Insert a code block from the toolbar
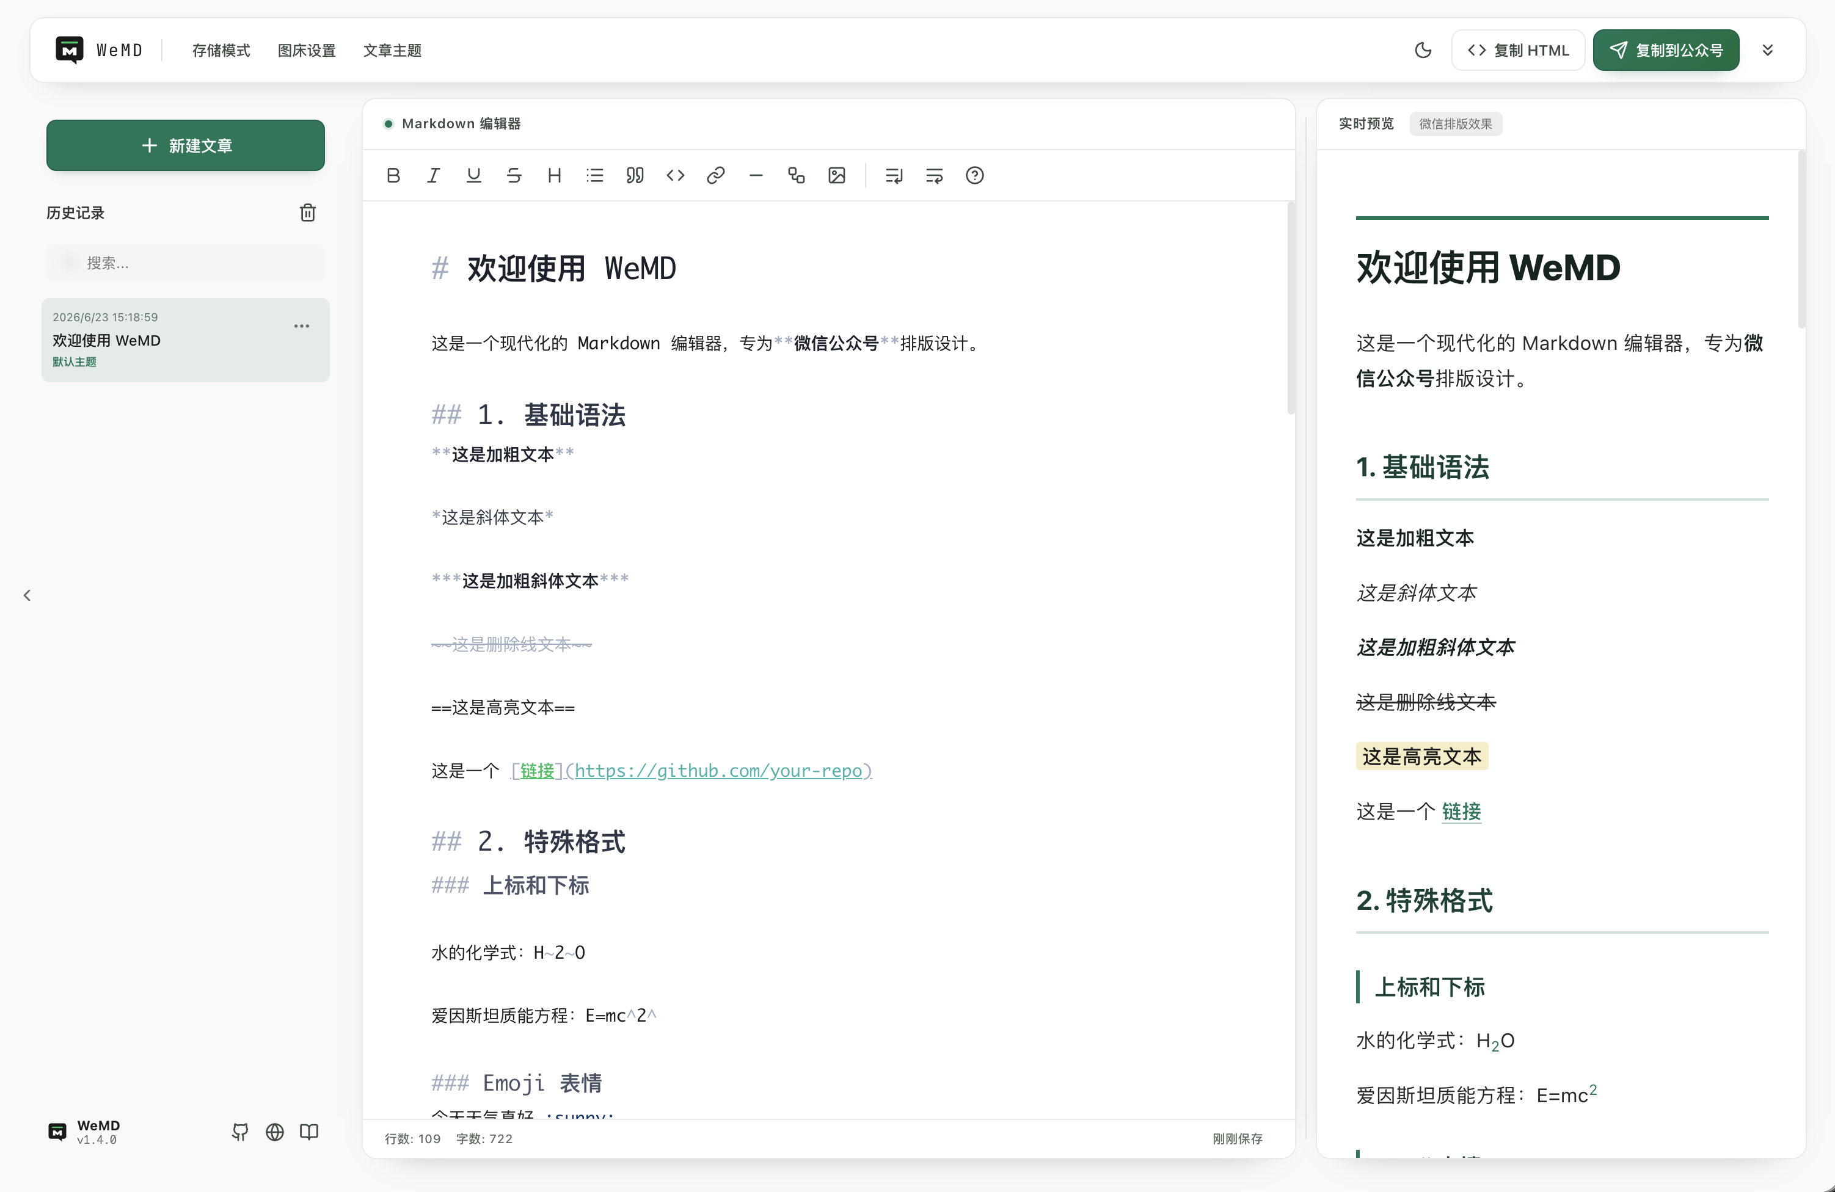This screenshot has width=1835, height=1192. click(x=676, y=176)
